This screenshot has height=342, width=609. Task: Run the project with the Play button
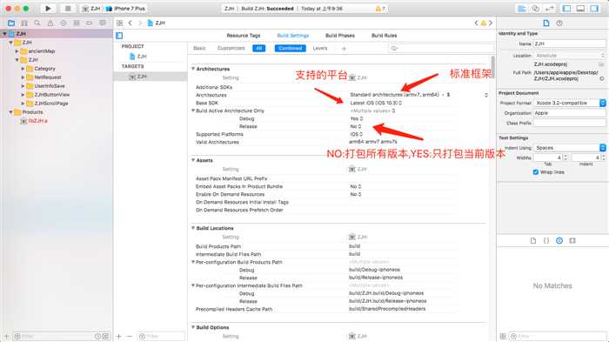click(48, 8)
